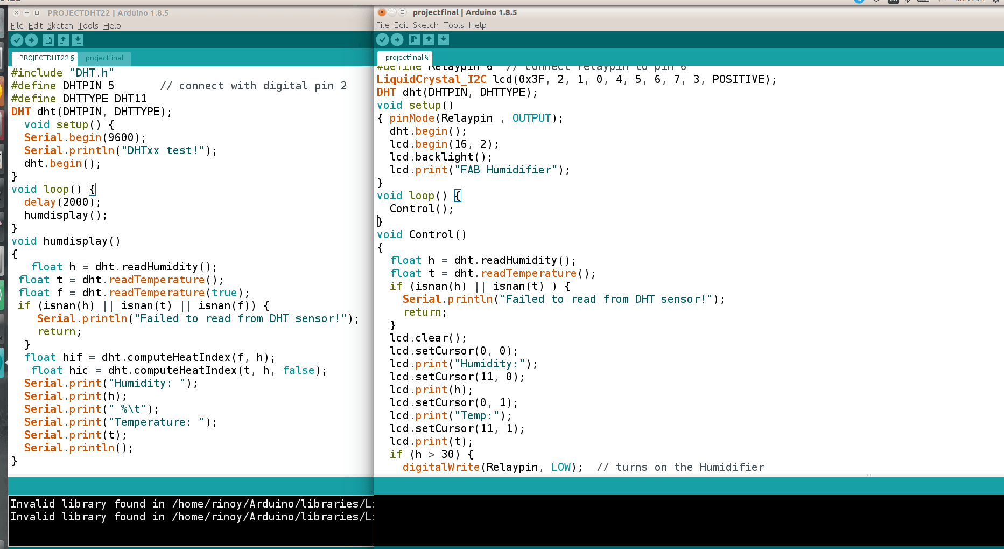The width and height of the screenshot is (1004, 549).
Task: Click 'pinMode(Relaypin , OUTPUT);' line
Action: 476,118
